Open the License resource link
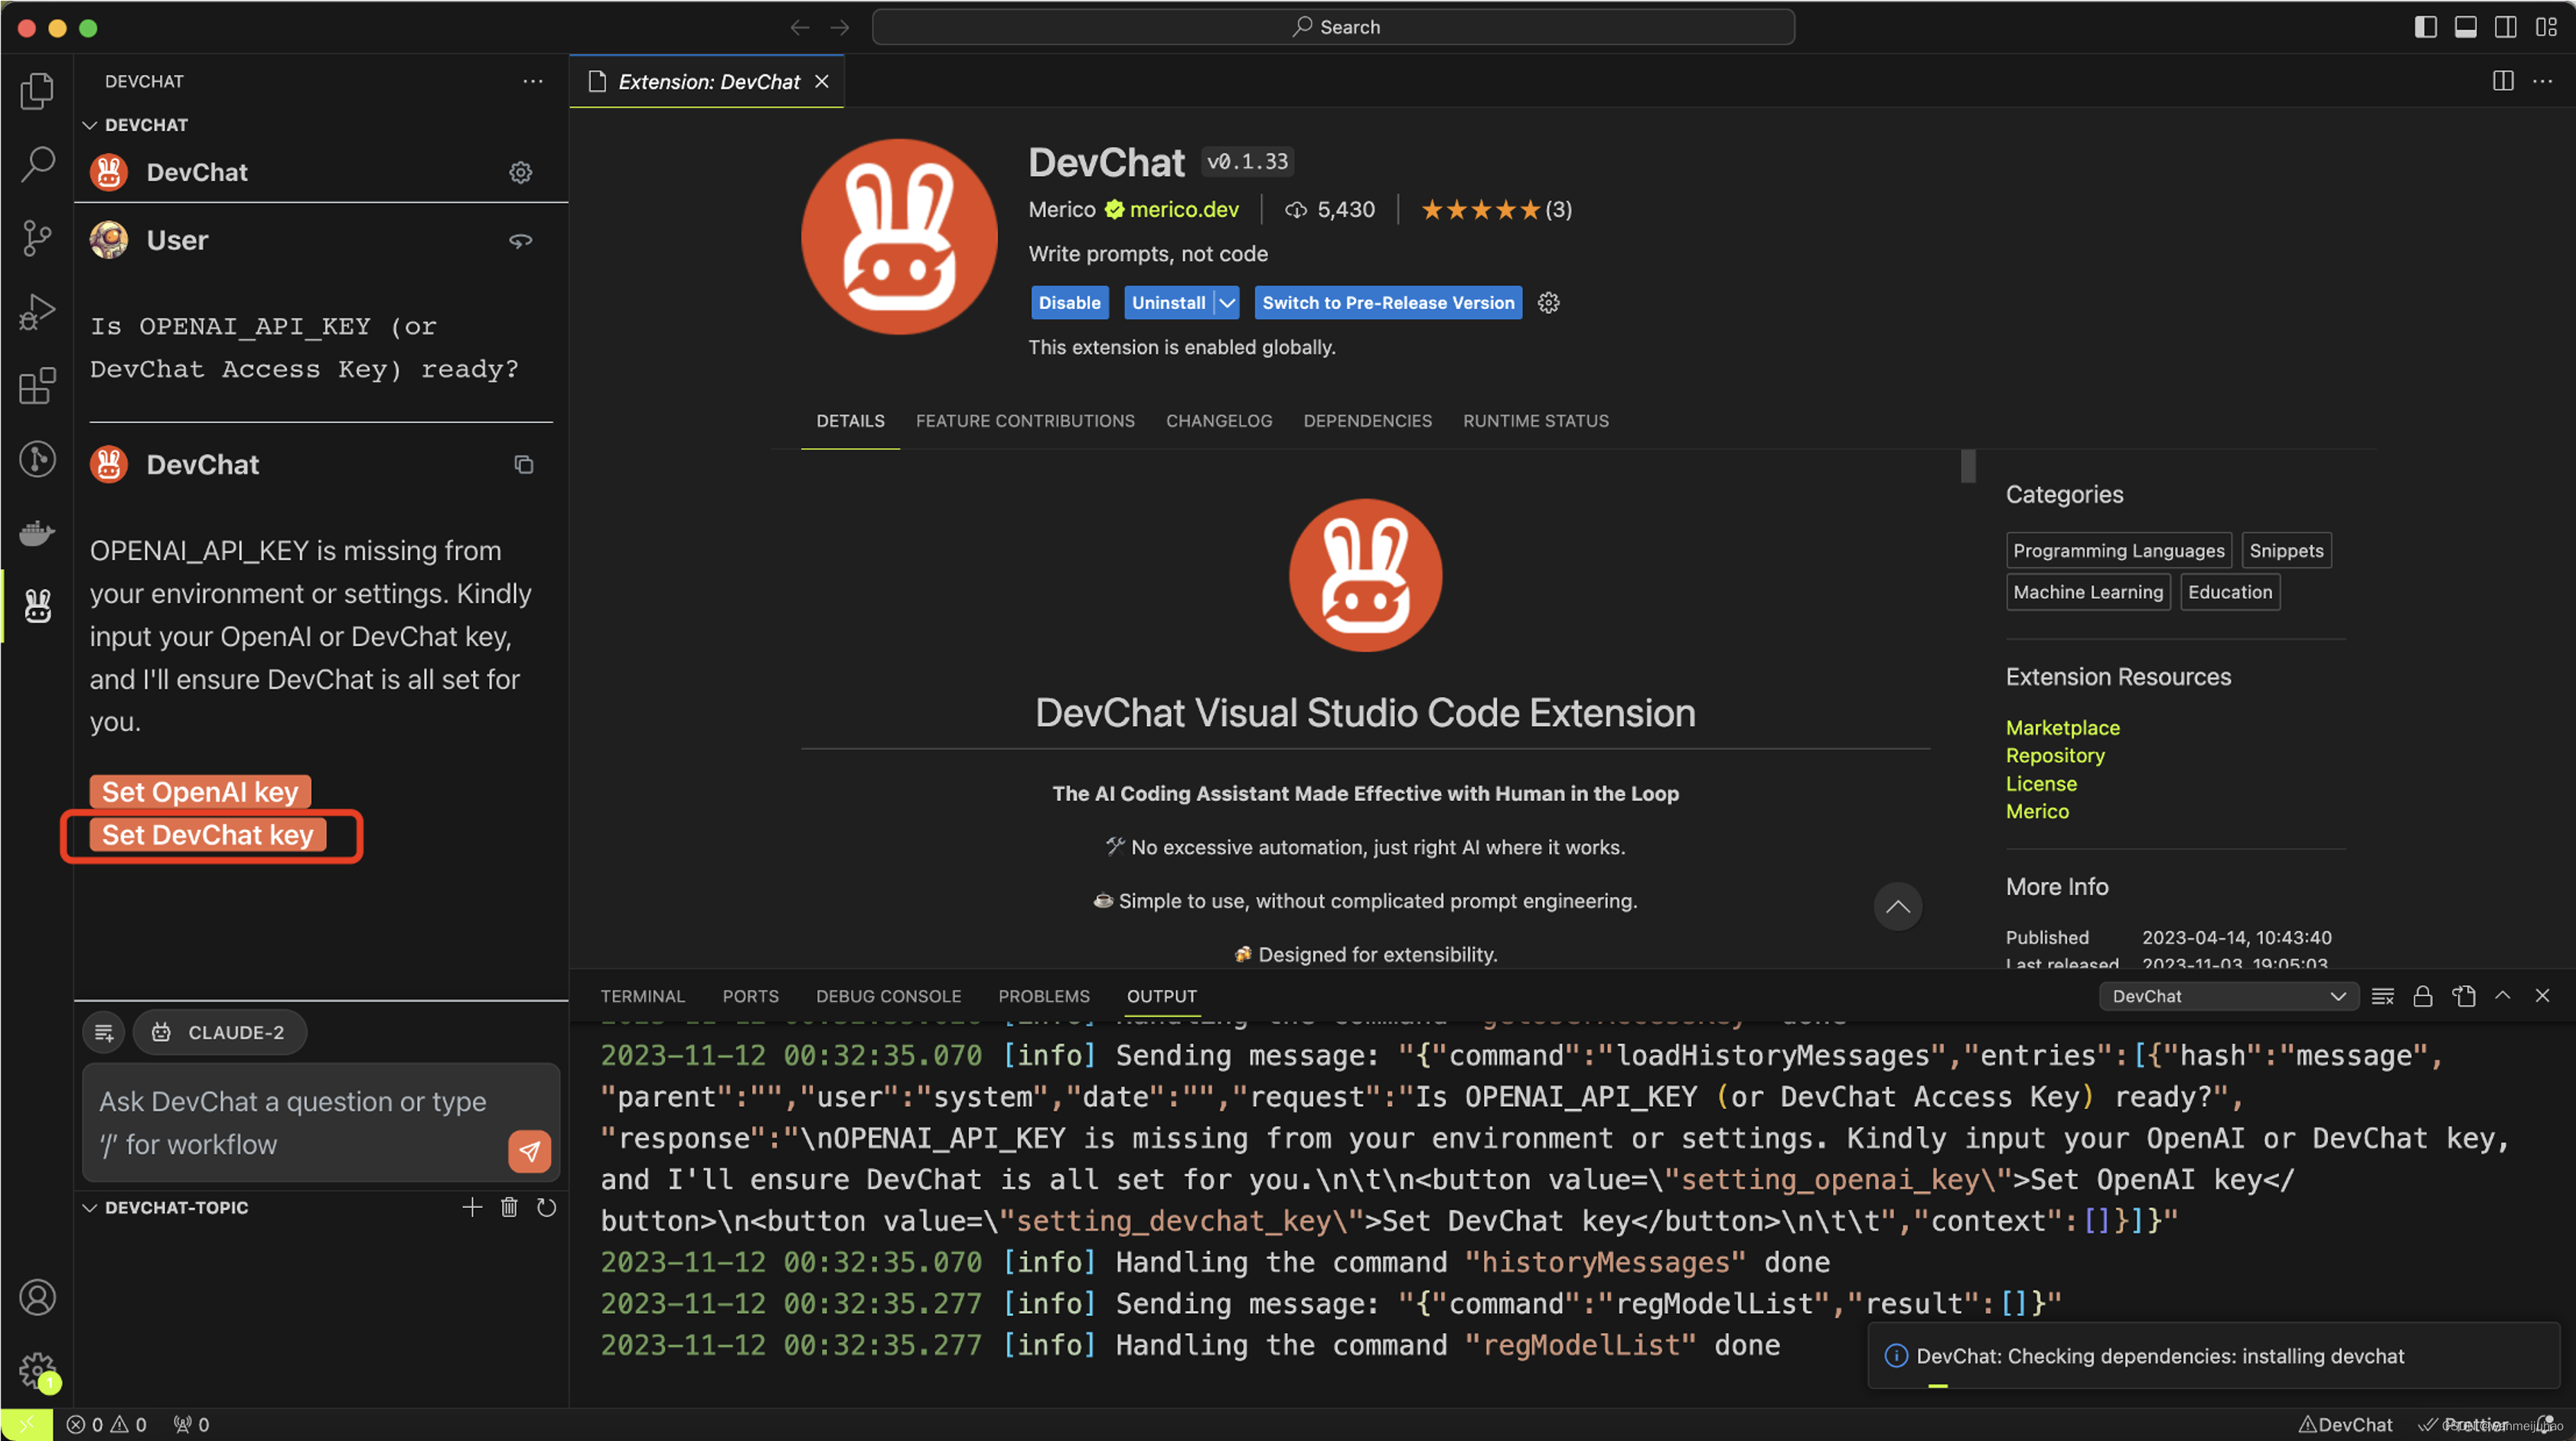The image size is (2576, 1441). pos(2041,783)
